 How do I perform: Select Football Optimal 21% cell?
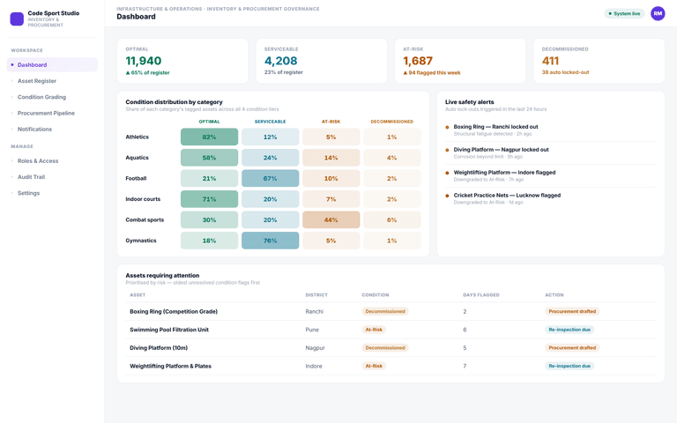click(x=210, y=178)
